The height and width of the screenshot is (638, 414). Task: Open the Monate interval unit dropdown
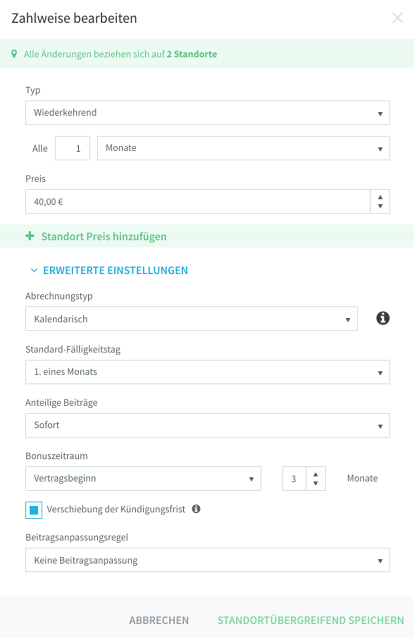coord(243,148)
